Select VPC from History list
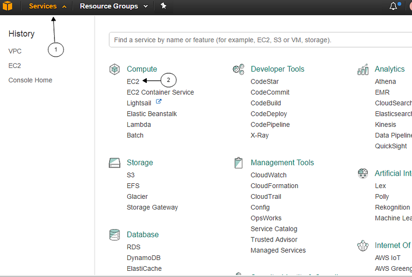The width and height of the screenshot is (412, 277). pyautogui.click(x=15, y=51)
